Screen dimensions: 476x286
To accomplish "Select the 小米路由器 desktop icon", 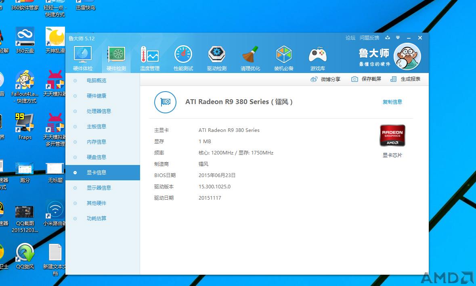I will pyautogui.click(x=55, y=213).
